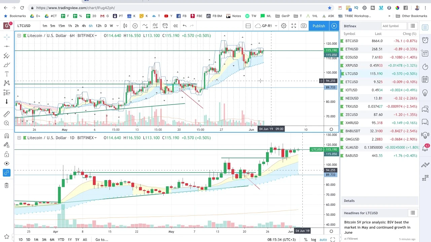Screen dimensions: 431x242
Task: Open the prediction and measurement tools
Action: coord(6,92)
